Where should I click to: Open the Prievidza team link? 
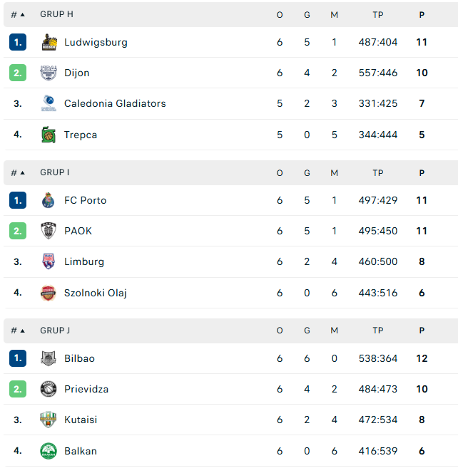point(86,389)
